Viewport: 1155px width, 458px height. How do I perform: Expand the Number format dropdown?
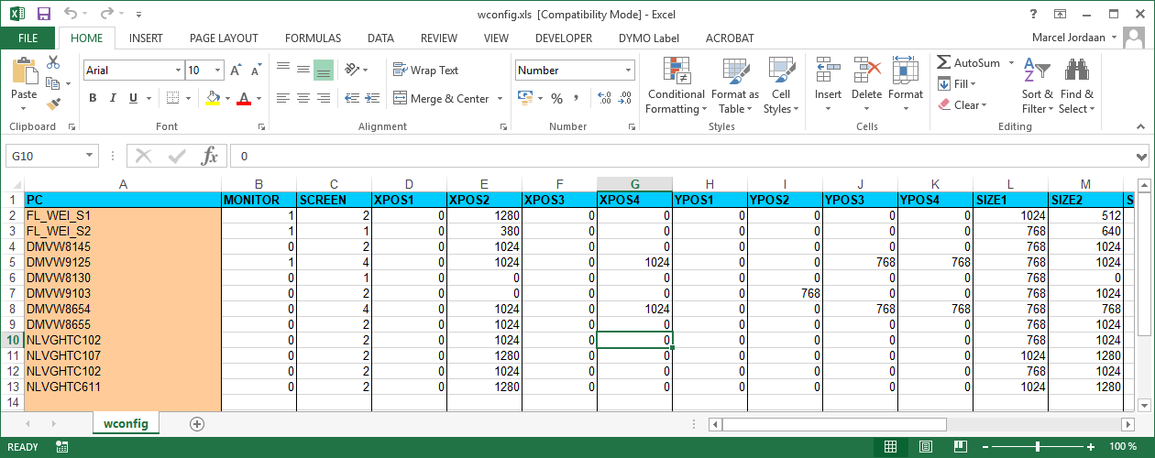click(x=628, y=71)
